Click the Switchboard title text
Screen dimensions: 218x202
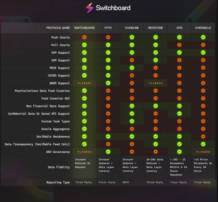click(x=113, y=8)
